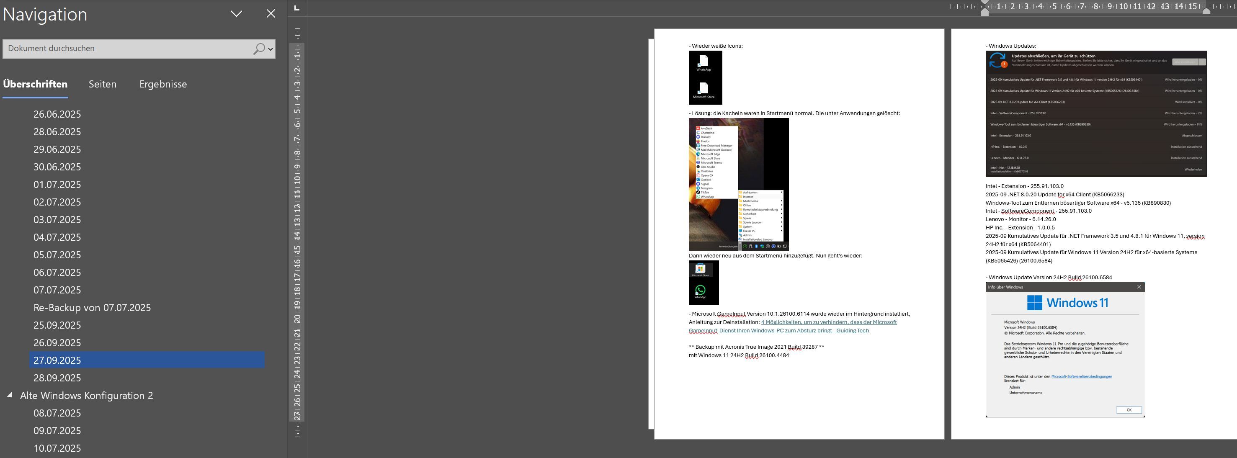Close the Navigation pane
The image size is (1237, 458).
tap(271, 13)
